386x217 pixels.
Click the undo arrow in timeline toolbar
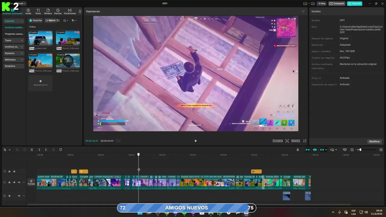17,150
